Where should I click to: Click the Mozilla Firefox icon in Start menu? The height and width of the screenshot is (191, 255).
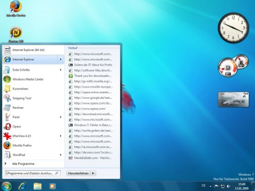pos(7,145)
